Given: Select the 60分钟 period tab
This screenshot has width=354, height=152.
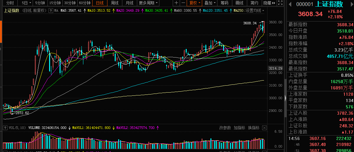Looking at the screenshot, I should [x=85, y=3].
